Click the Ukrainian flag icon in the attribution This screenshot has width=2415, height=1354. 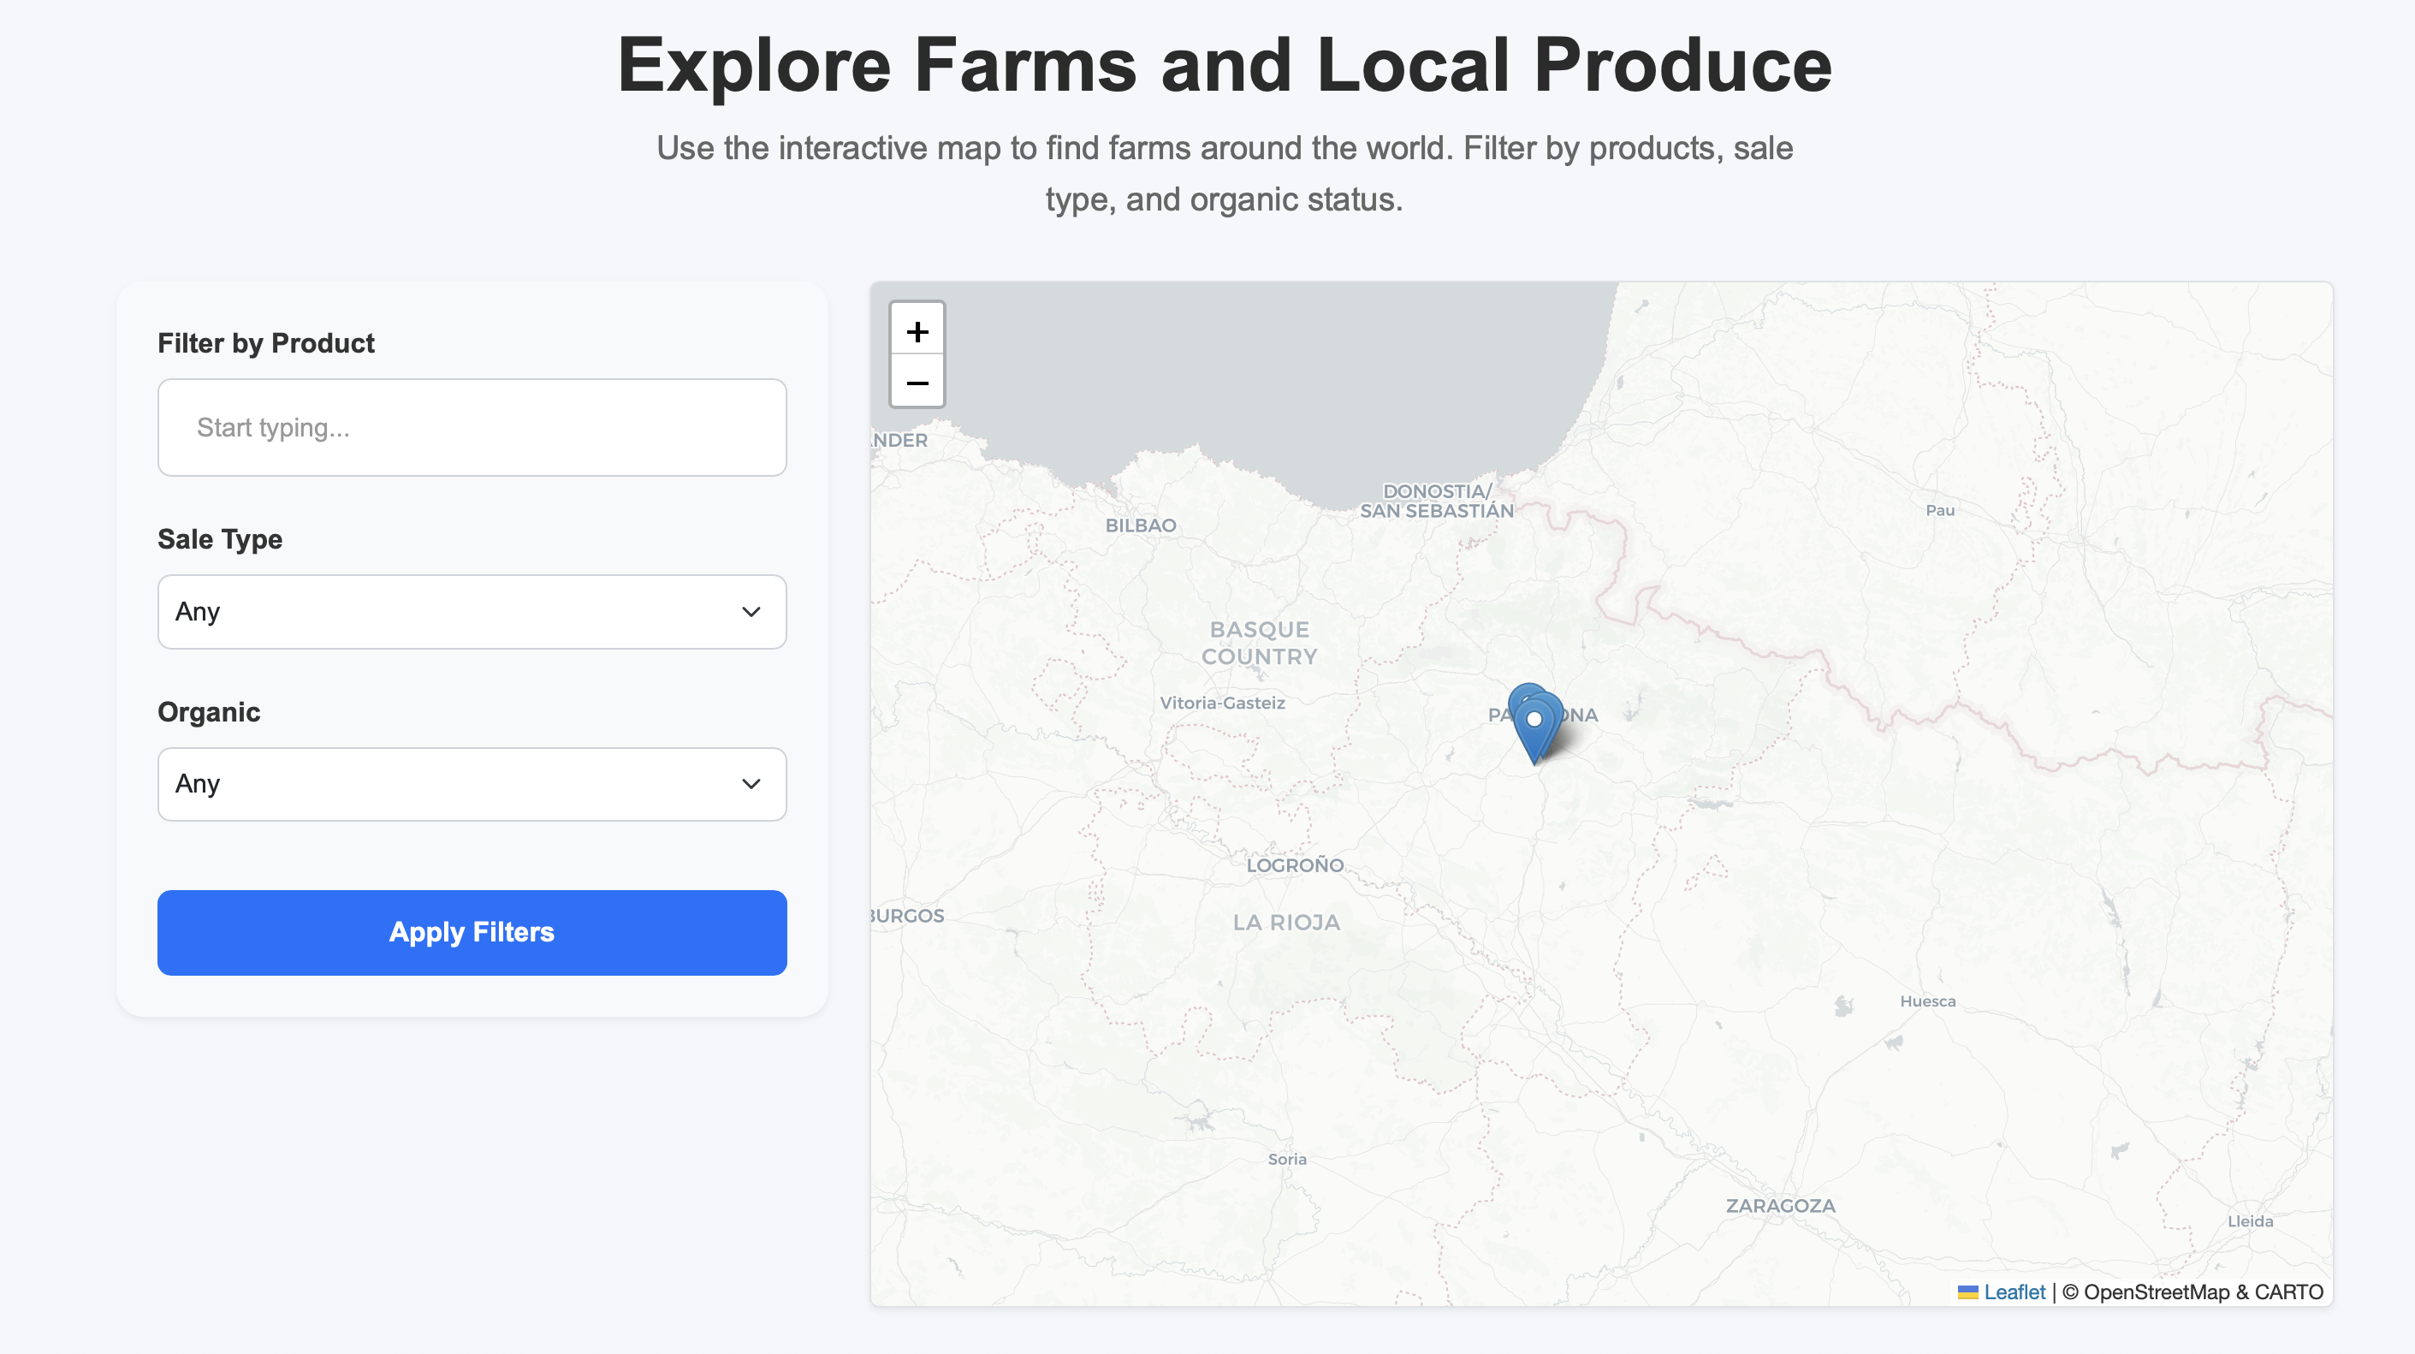point(1967,1292)
